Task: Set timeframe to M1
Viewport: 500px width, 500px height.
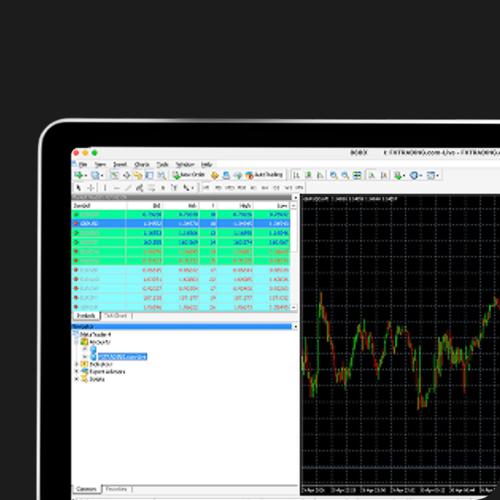Action: pos(207,187)
